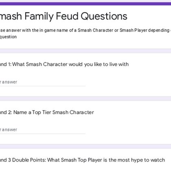Click the Round 3 Double Points question text
This screenshot has height=171, width=171.
[x=82, y=160]
